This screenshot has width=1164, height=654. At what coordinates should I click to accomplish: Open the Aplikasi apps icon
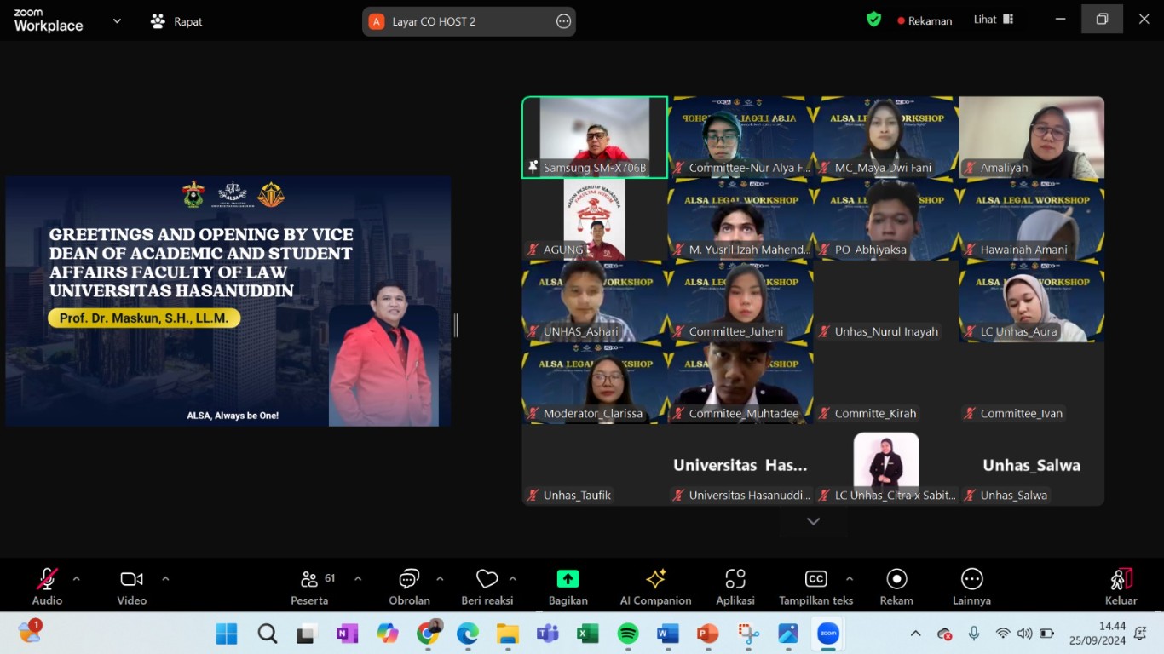(x=735, y=579)
